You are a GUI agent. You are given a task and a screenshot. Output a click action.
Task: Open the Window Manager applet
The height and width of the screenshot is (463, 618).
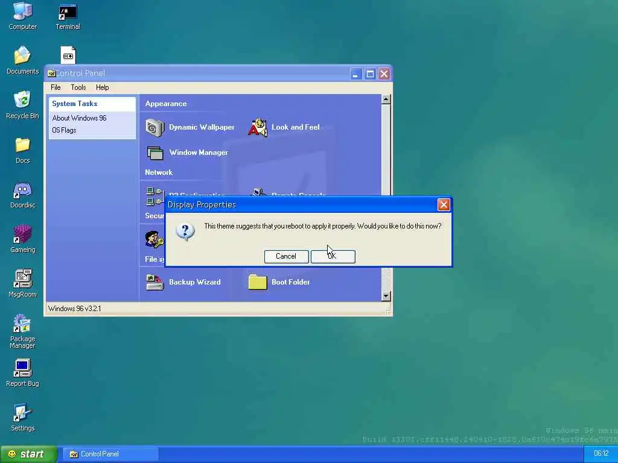point(187,153)
